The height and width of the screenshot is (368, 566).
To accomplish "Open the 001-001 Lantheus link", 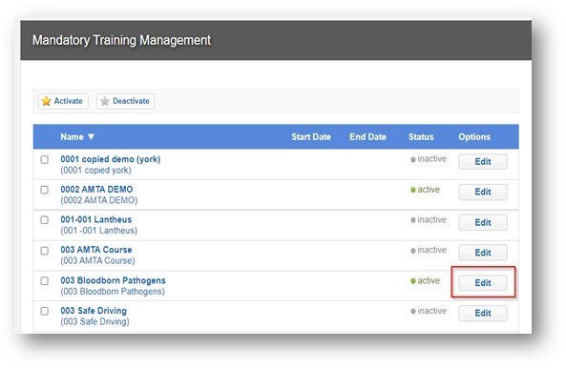I will click(x=96, y=219).
